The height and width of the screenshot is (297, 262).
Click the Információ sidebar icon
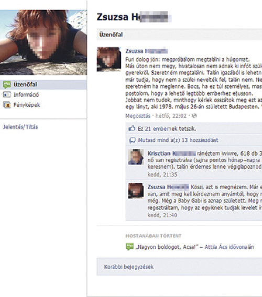7,94
